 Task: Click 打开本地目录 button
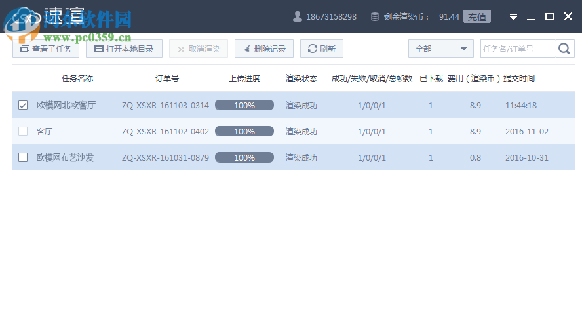[124, 49]
